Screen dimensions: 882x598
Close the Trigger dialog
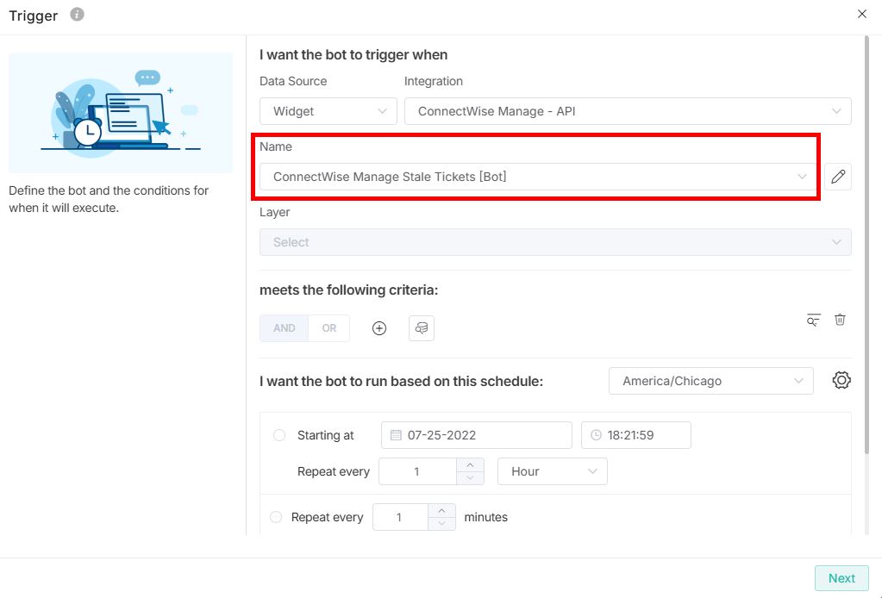point(862,14)
